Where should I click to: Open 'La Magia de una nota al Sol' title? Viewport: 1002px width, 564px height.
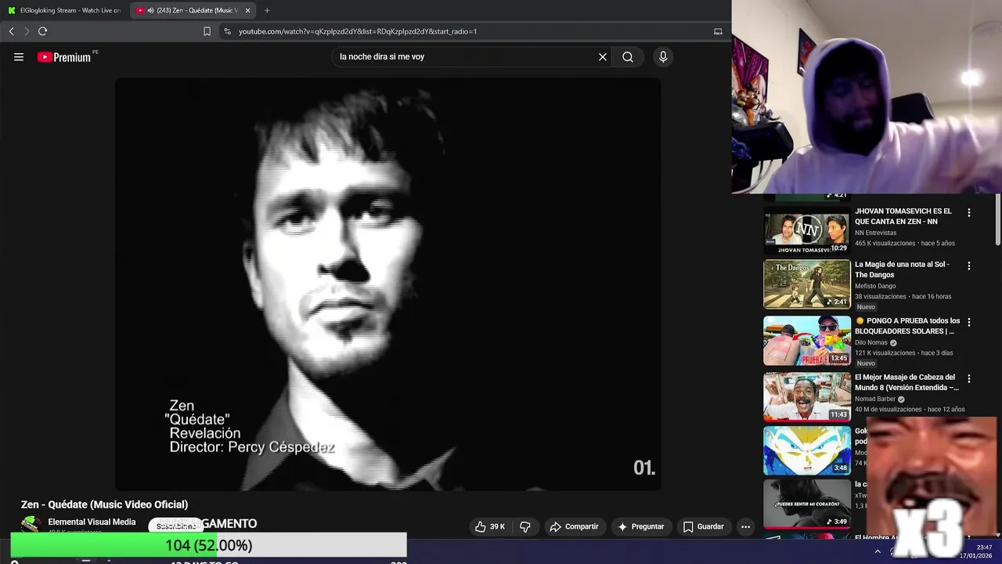point(902,269)
